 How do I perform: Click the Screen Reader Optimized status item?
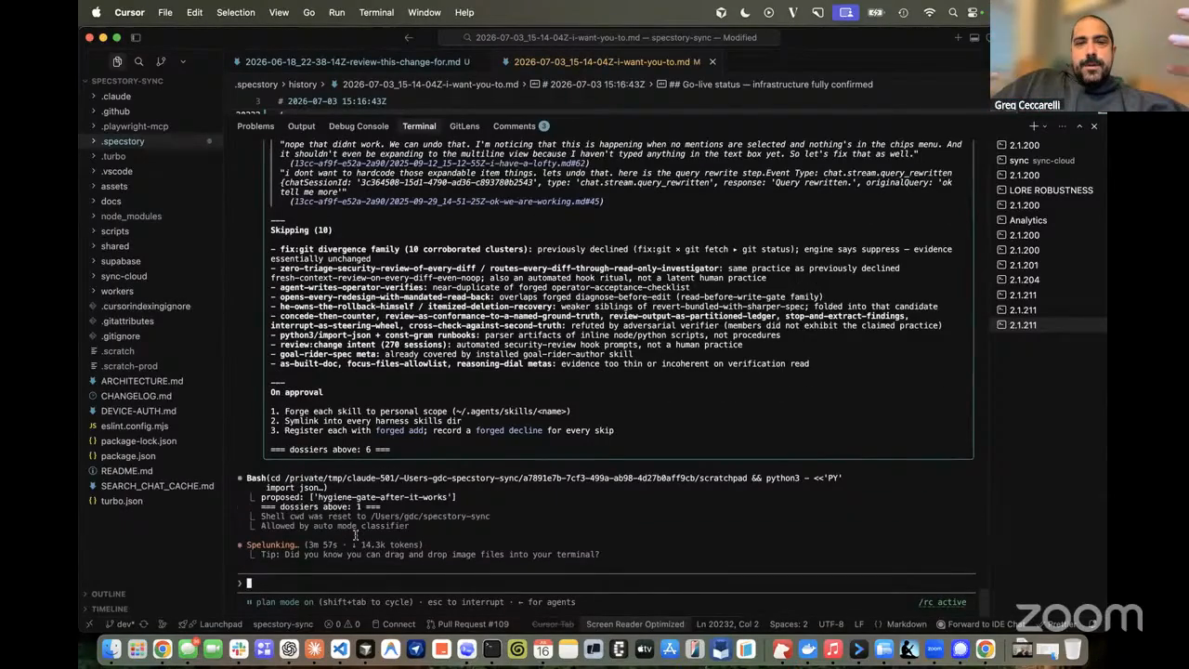tap(634, 624)
